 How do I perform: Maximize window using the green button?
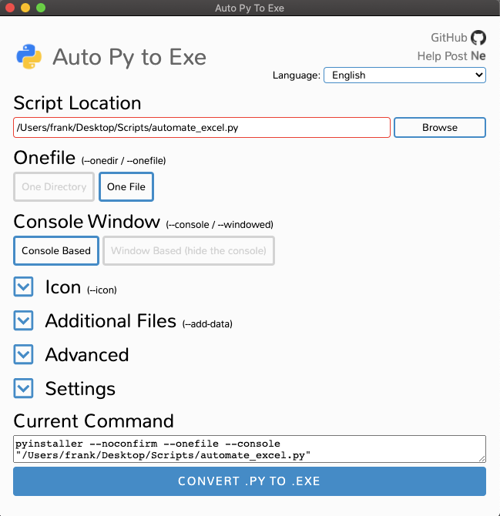coord(41,8)
